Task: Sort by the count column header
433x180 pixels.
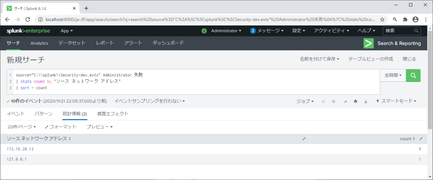Action: click(x=407, y=139)
